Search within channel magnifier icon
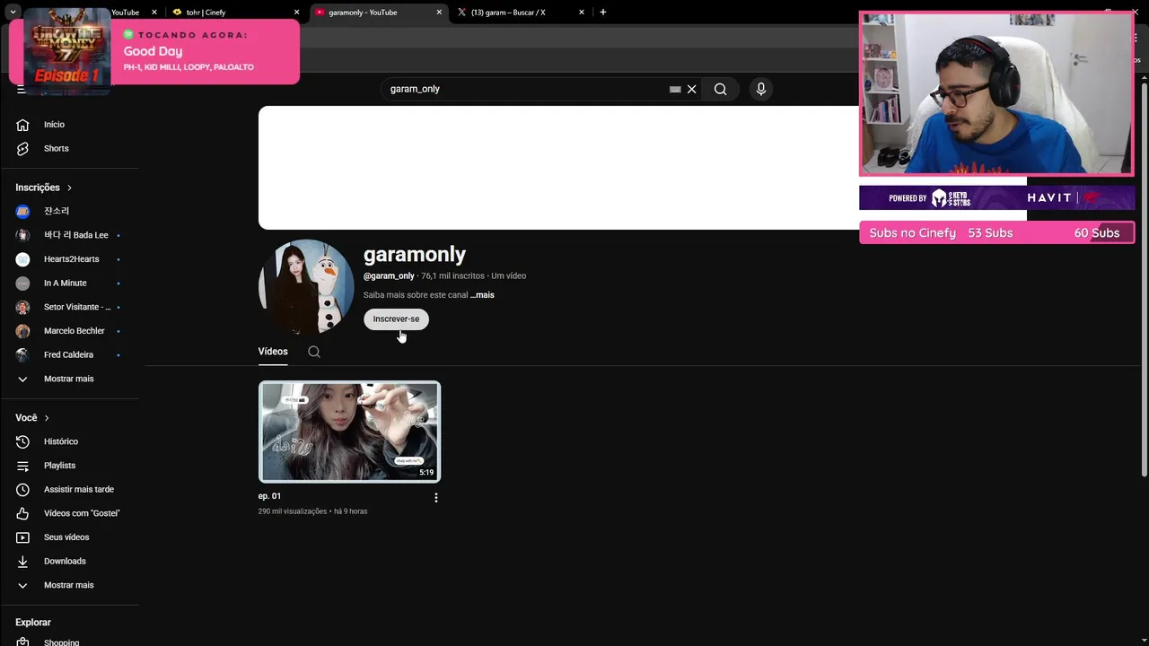 (x=314, y=352)
